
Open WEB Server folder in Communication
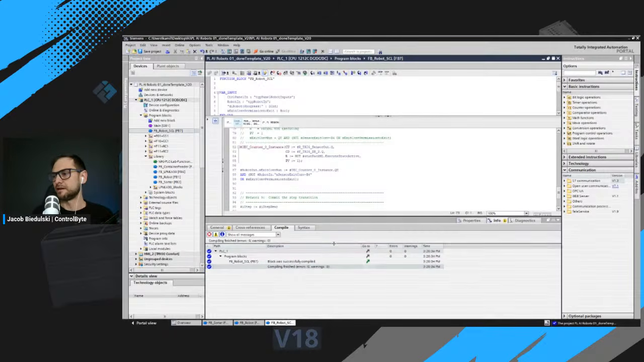[x=581, y=196]
